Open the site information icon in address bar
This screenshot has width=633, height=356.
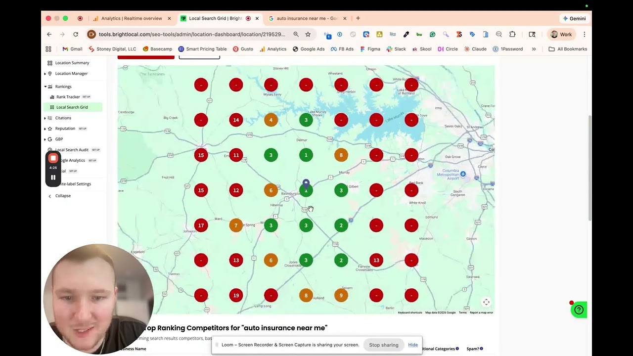[91, 34]
